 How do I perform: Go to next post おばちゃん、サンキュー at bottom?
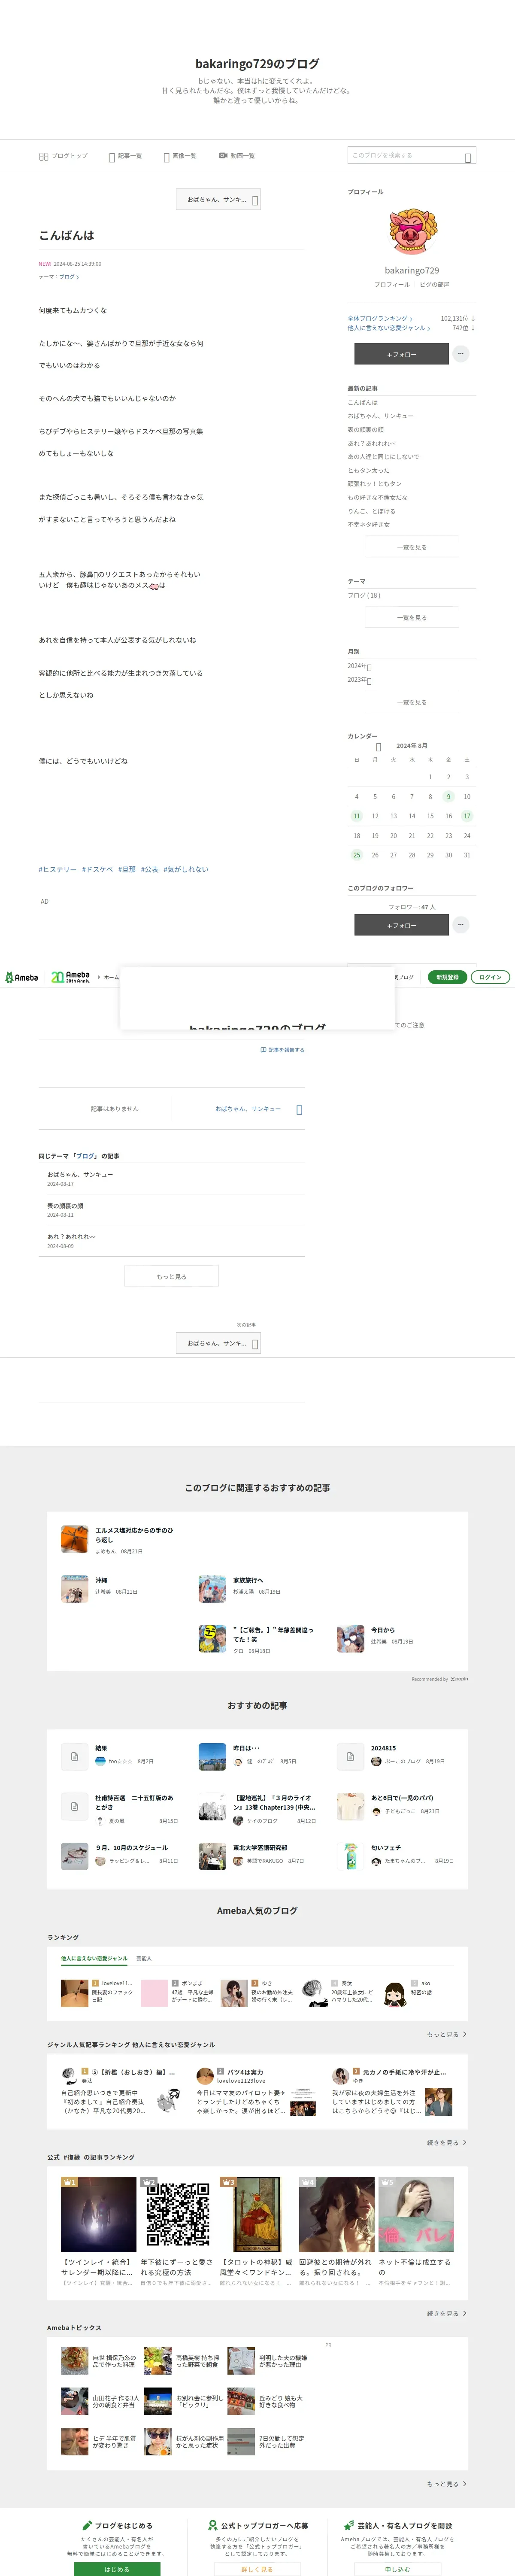tap(219, 1343)
